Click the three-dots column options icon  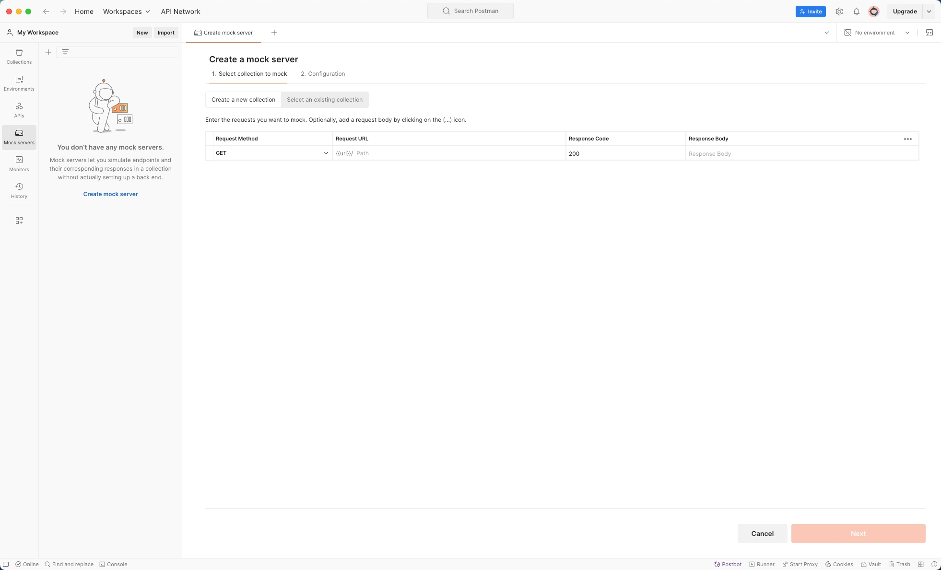pos(908,139)
